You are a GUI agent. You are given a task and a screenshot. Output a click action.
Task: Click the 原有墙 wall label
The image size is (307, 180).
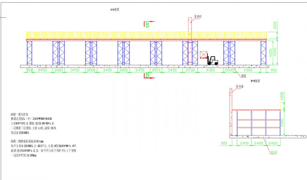239,86
